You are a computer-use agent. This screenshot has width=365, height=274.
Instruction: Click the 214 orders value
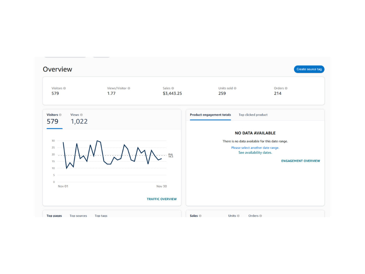pyautogui.click(x=278, y=94)
